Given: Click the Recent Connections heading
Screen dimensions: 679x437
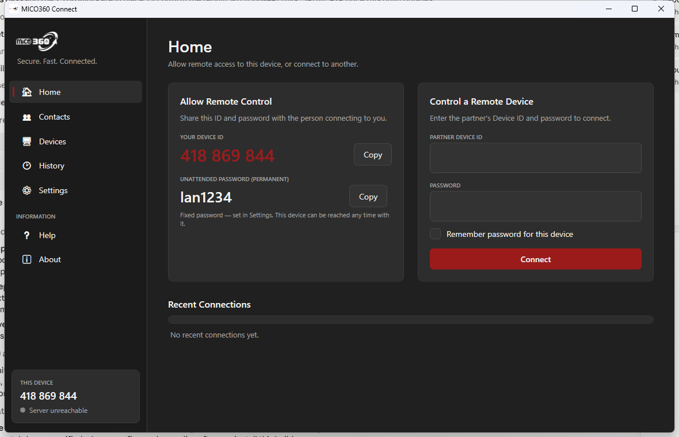Looking at the screenshot, I should (209, 305).
